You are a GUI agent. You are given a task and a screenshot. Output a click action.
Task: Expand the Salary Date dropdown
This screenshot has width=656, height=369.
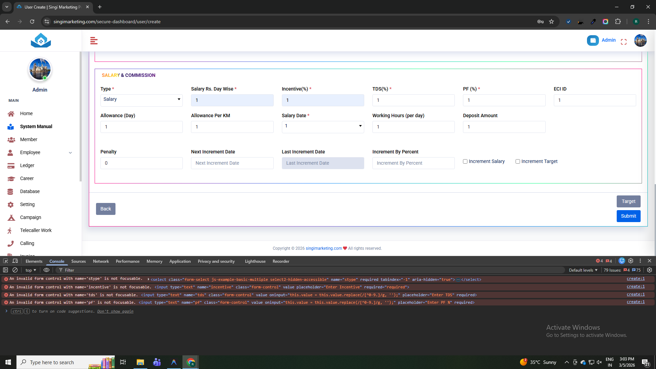323,126
